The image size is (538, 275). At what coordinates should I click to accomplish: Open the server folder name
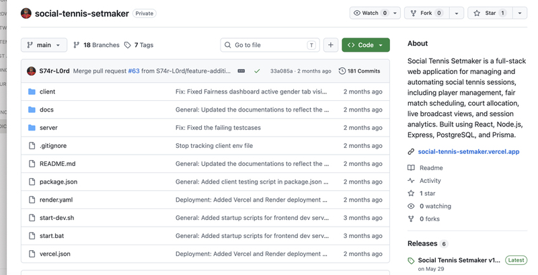[48, 128]
